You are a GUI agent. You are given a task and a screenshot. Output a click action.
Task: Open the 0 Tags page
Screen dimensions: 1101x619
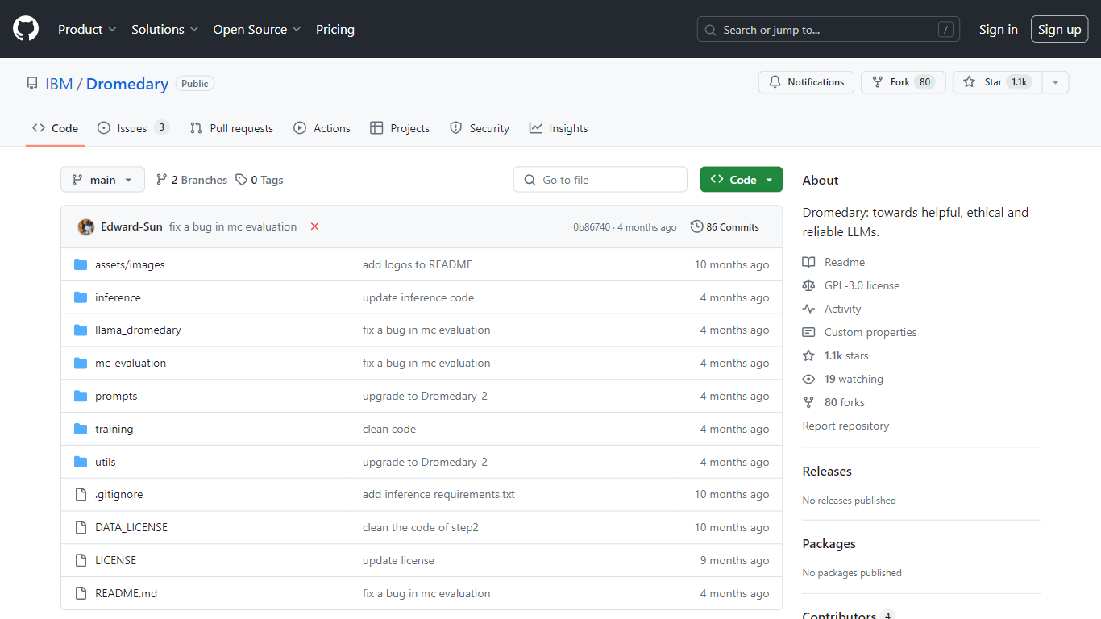[x=260, y=180]
